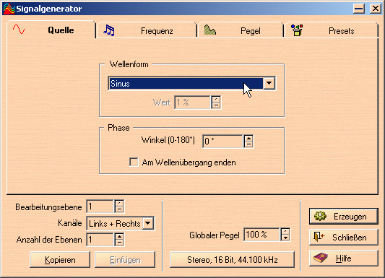Click the Kopieren button
This screenshot has width=385, height=278.
coord(60,260)
